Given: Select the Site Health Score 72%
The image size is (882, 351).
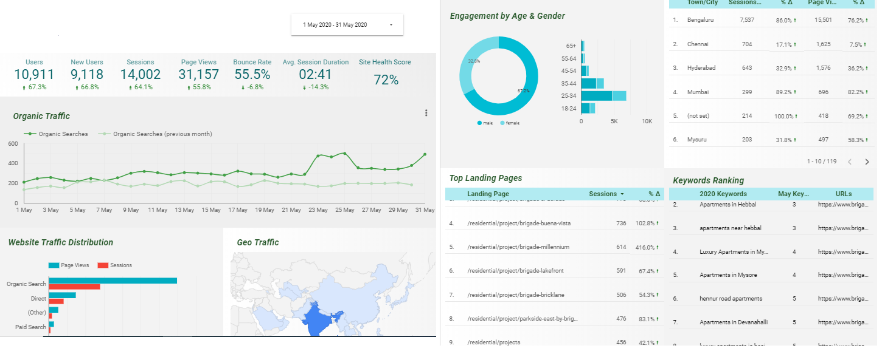Looking at the screenshot, I should [386, 80].
